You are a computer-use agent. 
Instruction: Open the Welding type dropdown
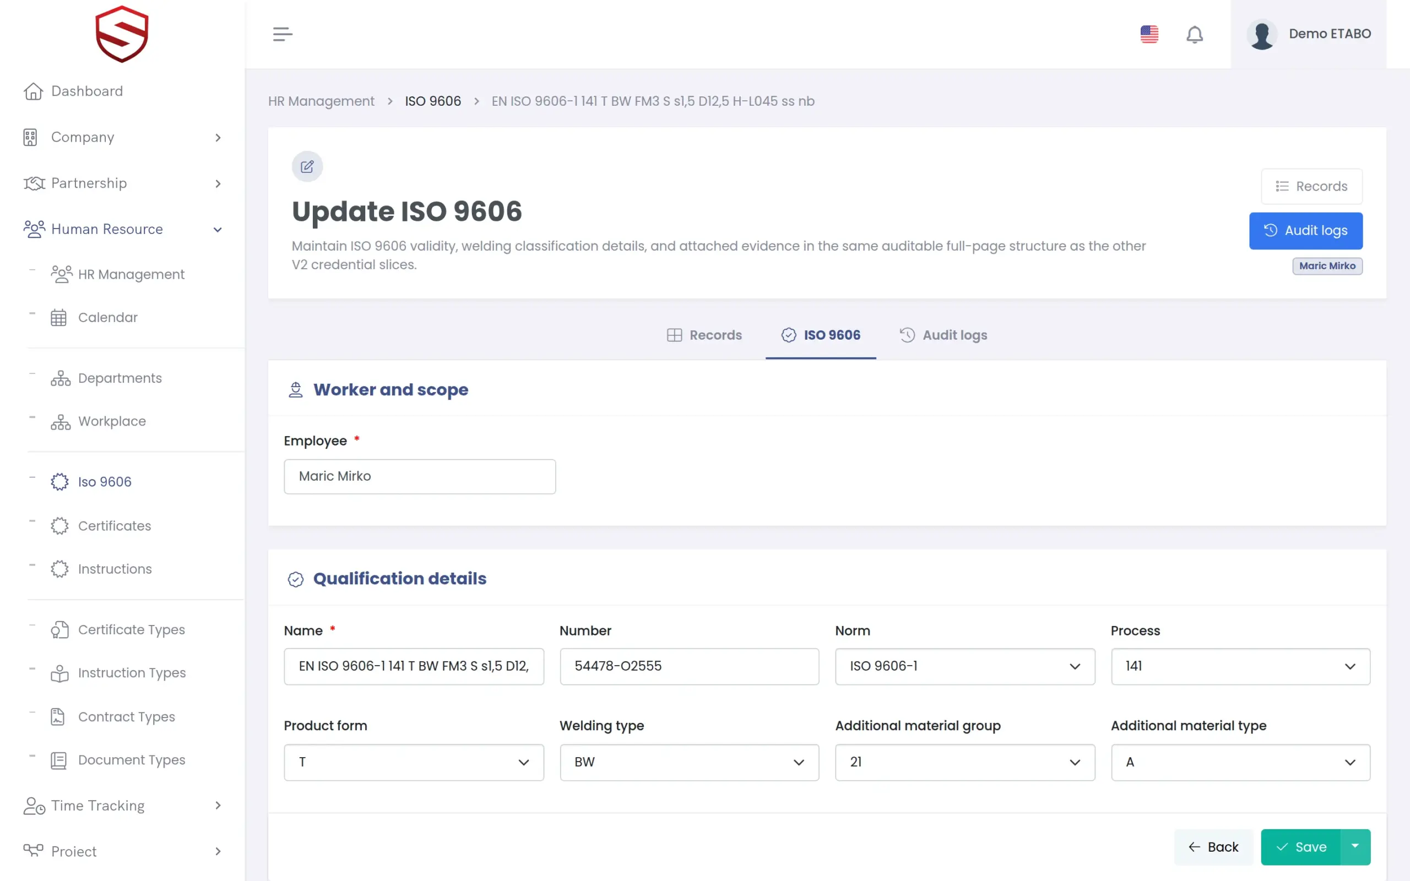(689, 762)
